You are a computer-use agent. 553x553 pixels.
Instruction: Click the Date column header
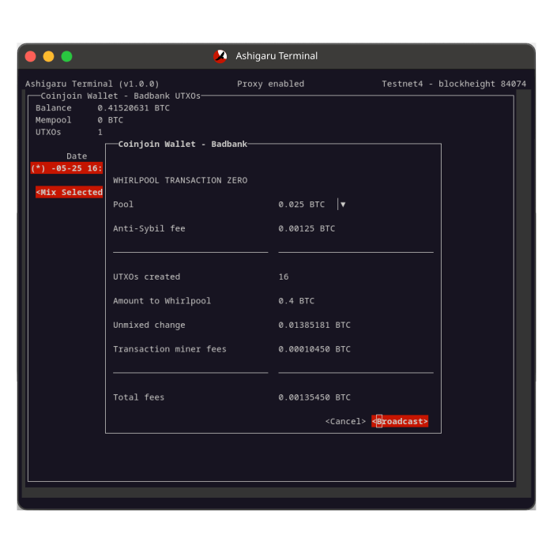pyautogui.click(x=77, y=156)
